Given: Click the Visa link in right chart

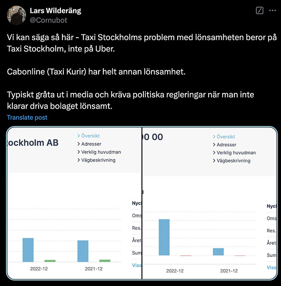Looking at the screenshot, I should [x=271, y=267].
